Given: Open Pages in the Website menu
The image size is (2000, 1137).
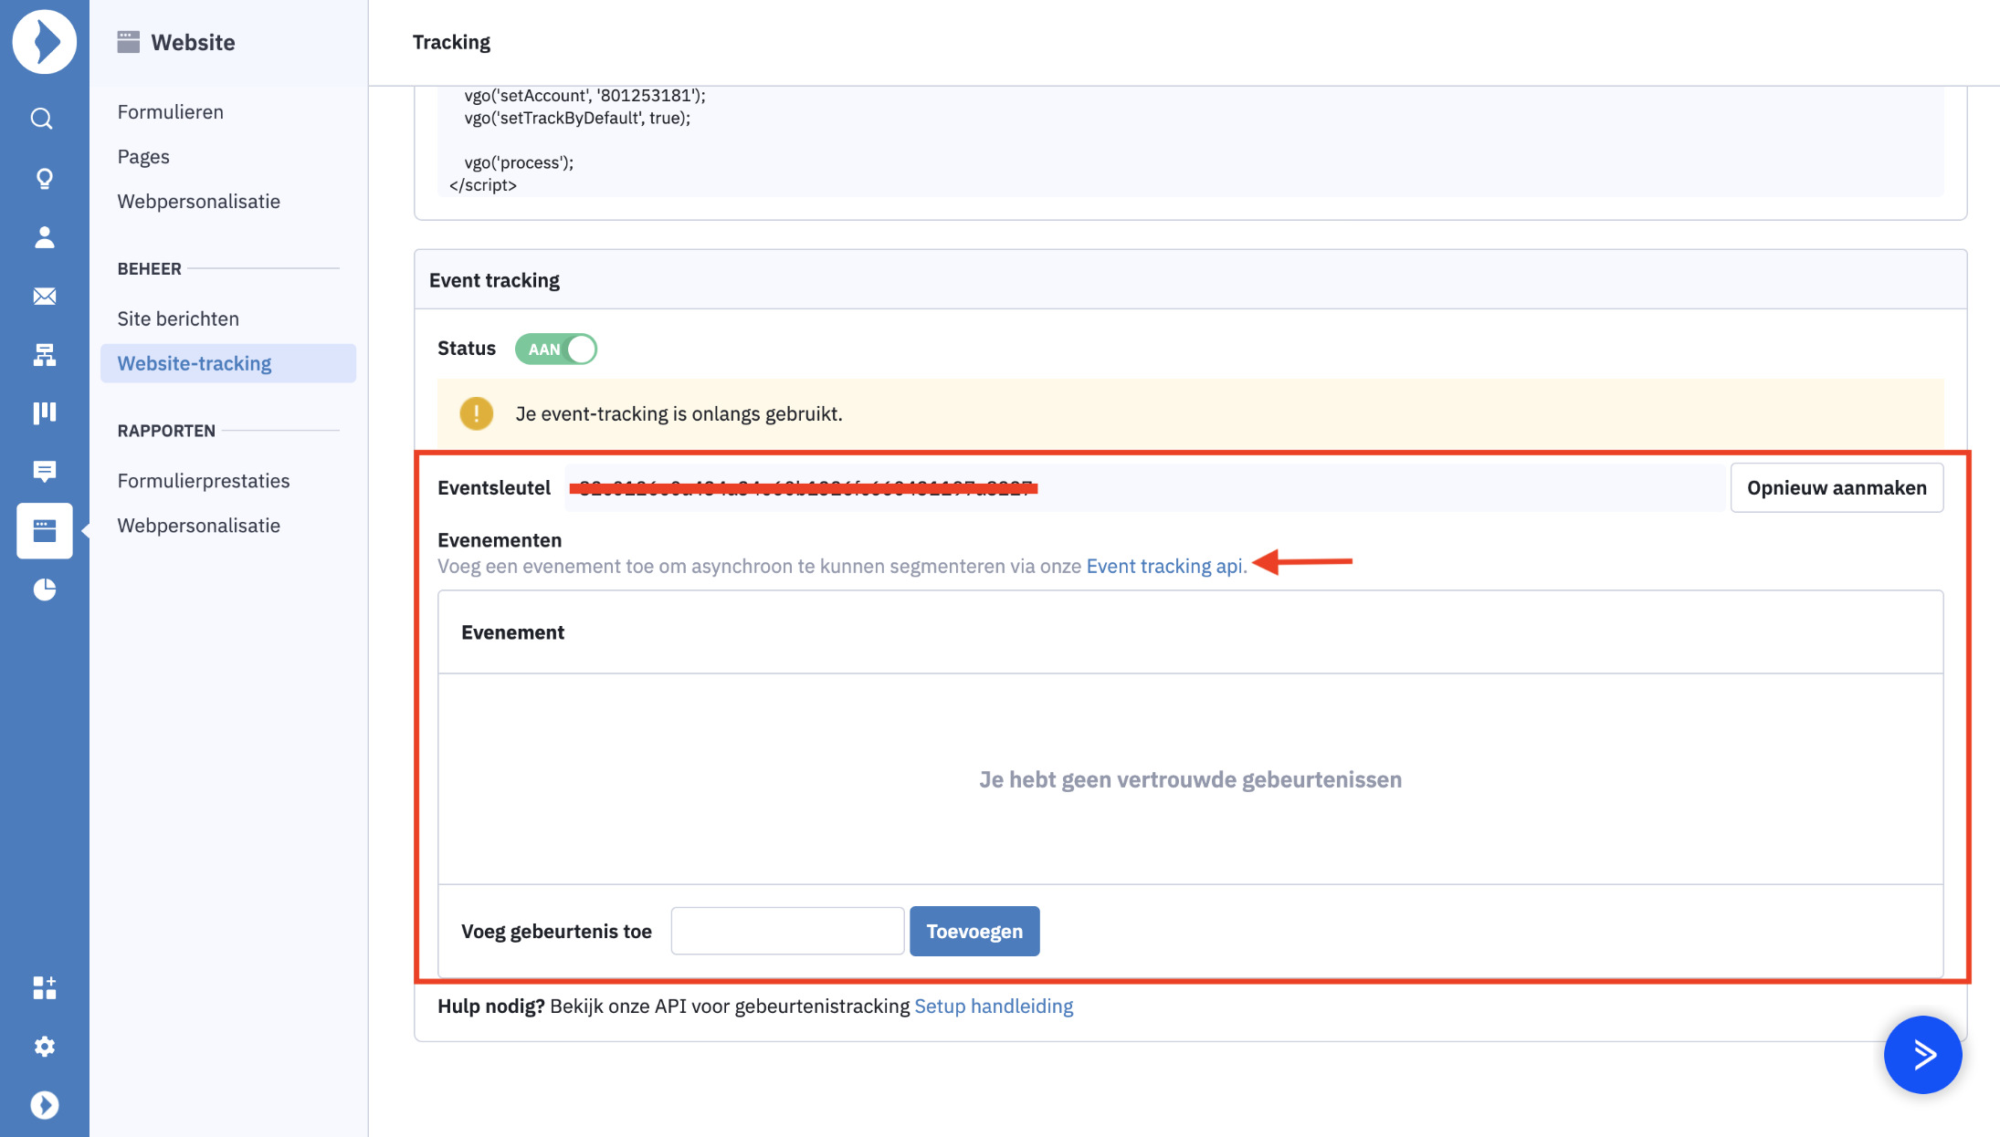Looking at the screenshot, I should tap(143, 156).
